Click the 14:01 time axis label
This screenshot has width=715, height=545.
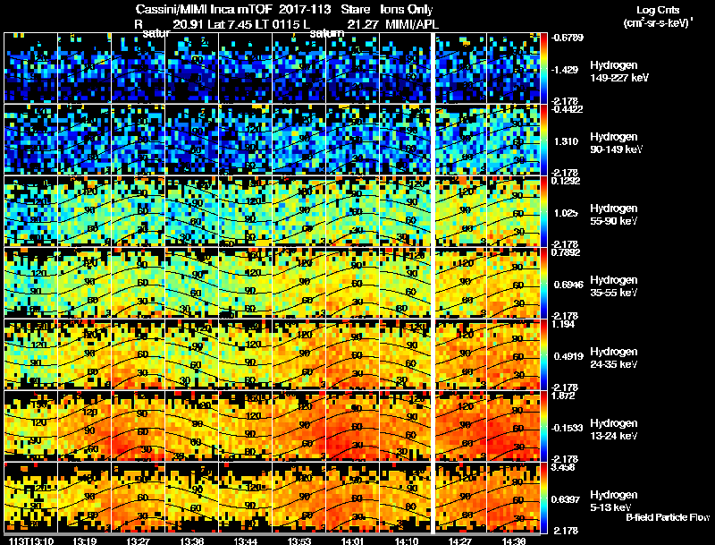coord(352,541)
